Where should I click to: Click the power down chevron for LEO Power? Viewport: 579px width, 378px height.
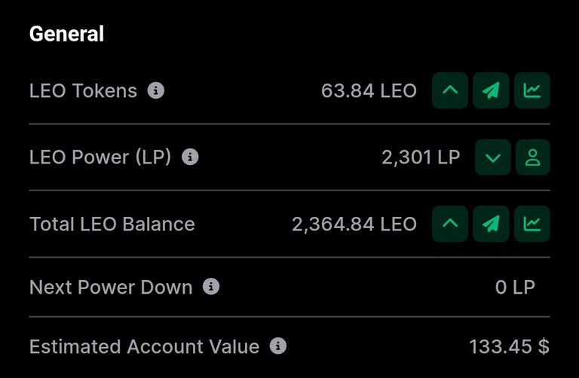click(492, 157)
